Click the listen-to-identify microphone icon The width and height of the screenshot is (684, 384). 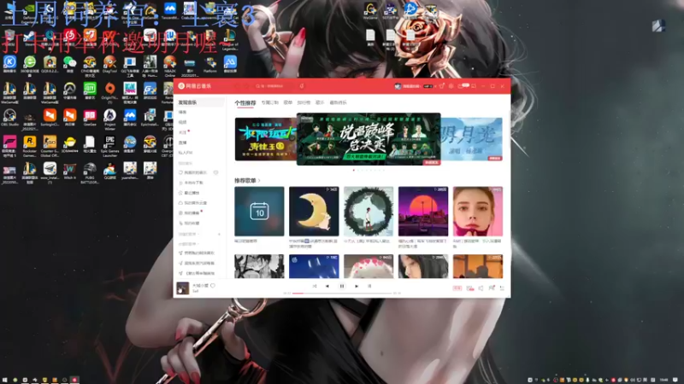[x=302, y=86]
